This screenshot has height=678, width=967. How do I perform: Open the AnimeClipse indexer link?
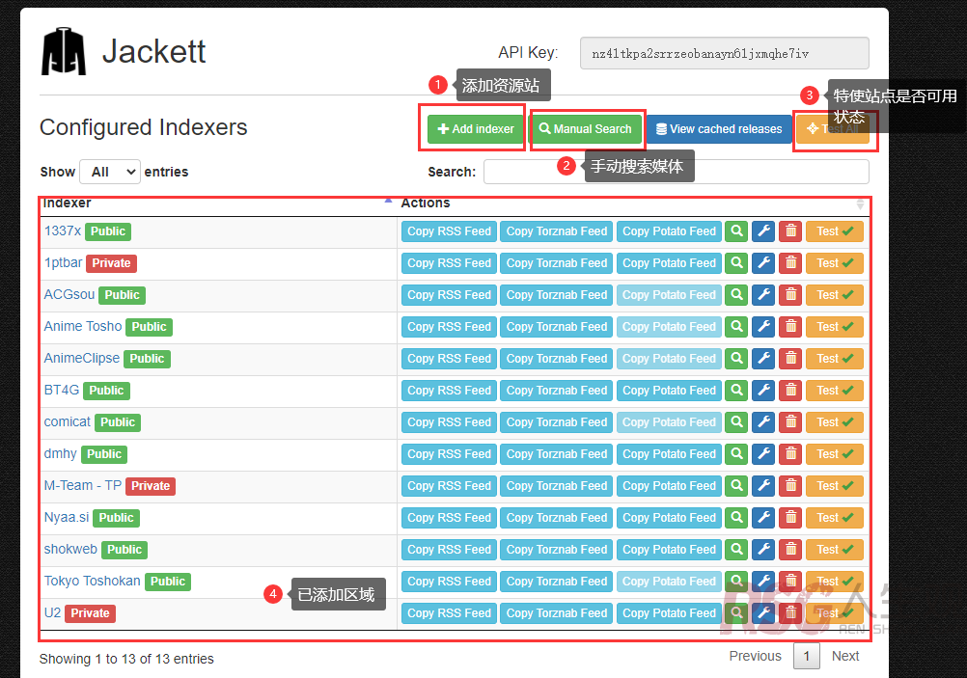point(82,358)
